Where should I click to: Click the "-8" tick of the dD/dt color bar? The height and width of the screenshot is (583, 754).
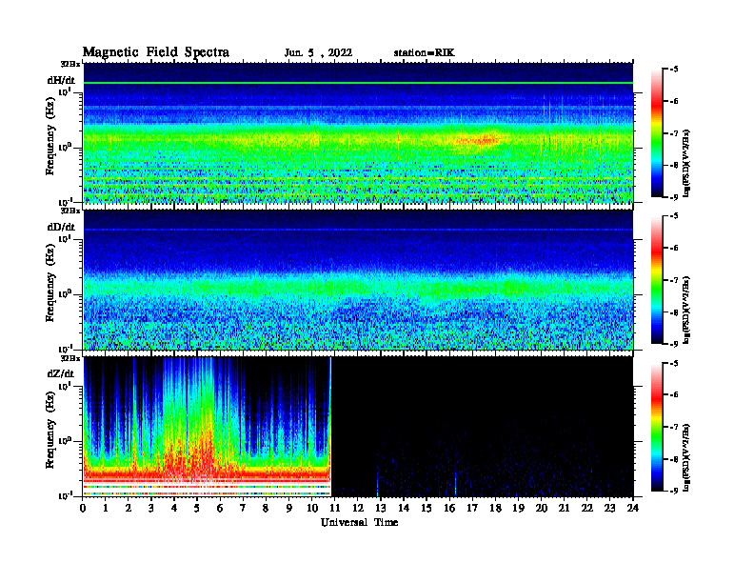(x=674, y=312)
